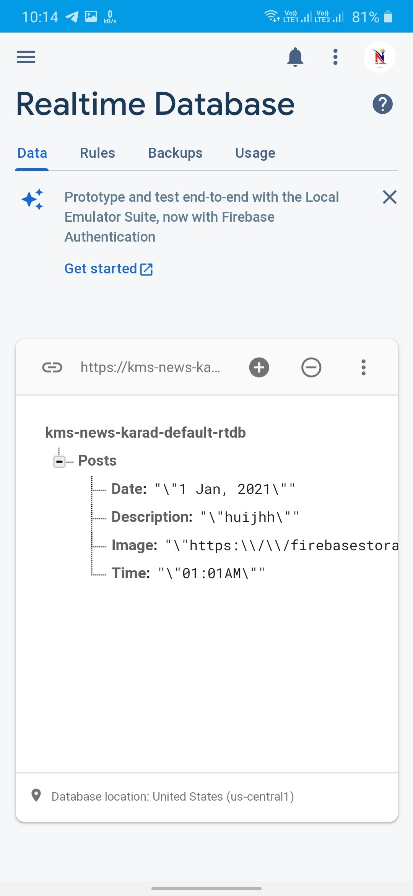
Task: Open the account profile avatar
Action: (x=379, y=57)
